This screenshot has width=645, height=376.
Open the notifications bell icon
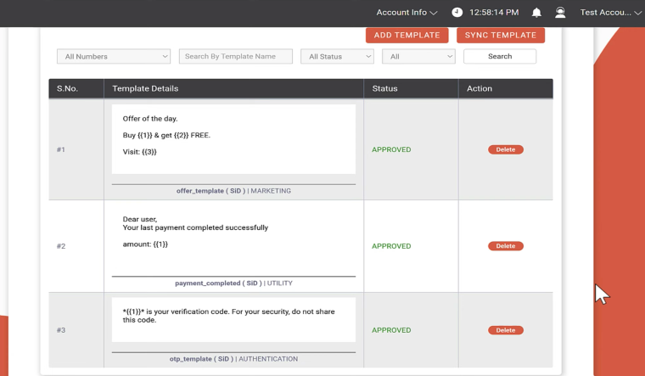click(536, 13)
